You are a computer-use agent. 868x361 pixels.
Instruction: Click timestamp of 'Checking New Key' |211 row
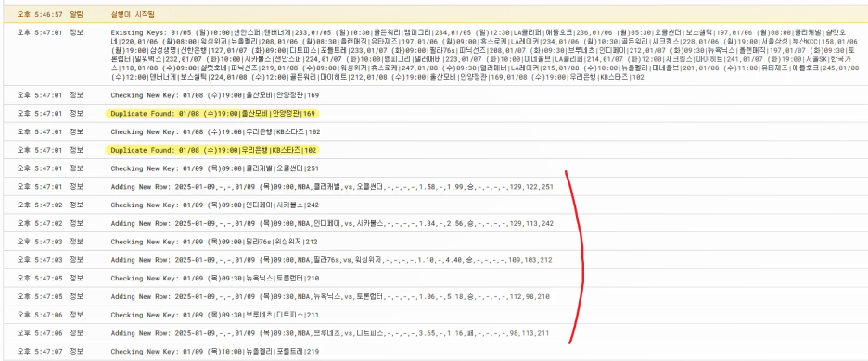(x=41, y=315)
